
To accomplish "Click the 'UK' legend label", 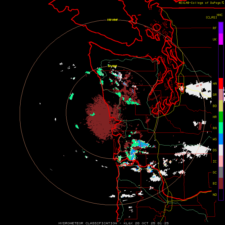I will [214, 39].
